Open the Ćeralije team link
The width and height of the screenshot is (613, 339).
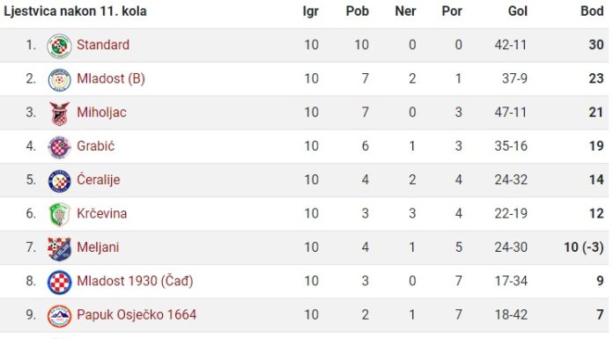click(98, 180)
